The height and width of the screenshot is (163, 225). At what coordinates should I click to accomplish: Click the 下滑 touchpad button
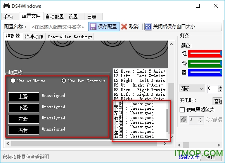click(x=24, y=108)
